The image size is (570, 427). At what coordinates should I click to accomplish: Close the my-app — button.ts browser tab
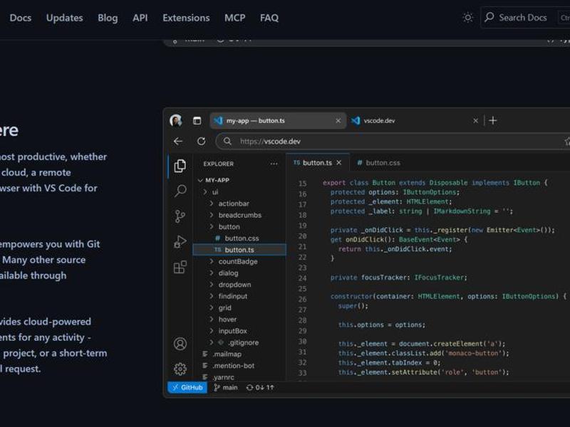338,120
